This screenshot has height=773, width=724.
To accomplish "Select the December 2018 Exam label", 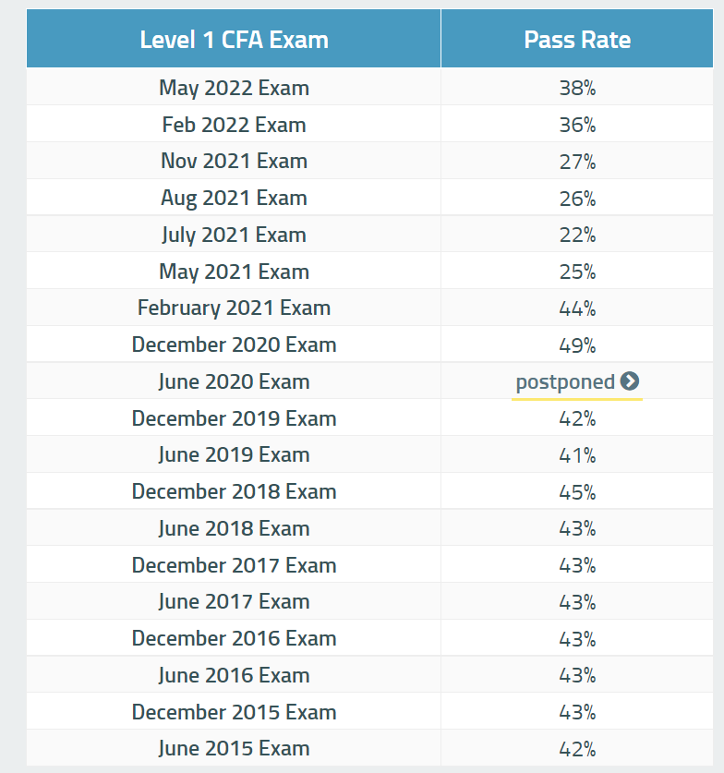I will 234,491.
